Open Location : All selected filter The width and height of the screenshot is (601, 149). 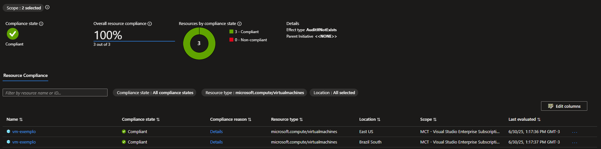point(334,93)
